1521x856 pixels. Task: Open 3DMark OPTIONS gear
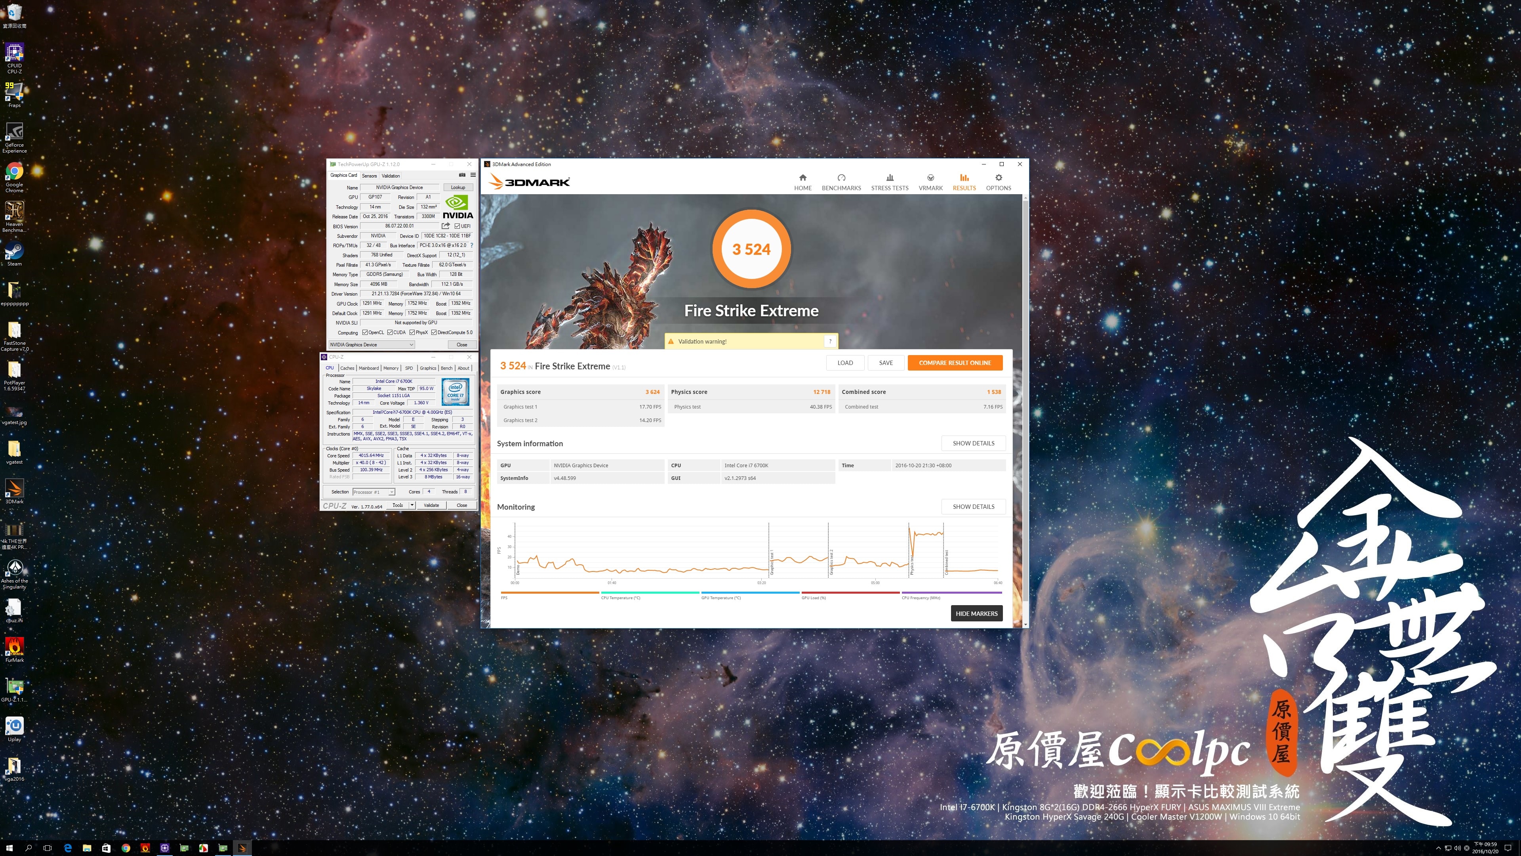coord(998,182)
